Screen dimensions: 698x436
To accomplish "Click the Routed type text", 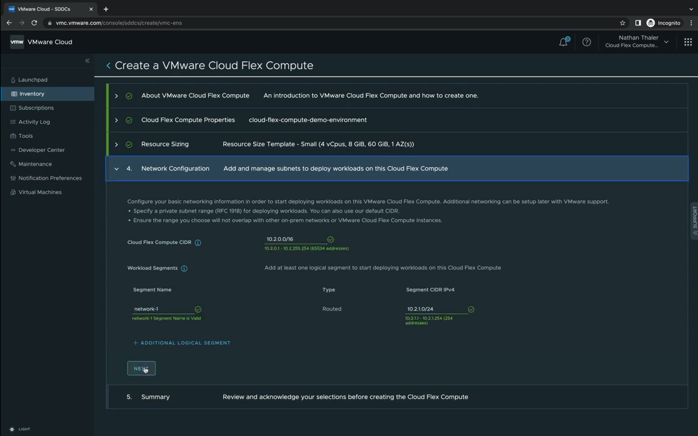I will [331, 309].
